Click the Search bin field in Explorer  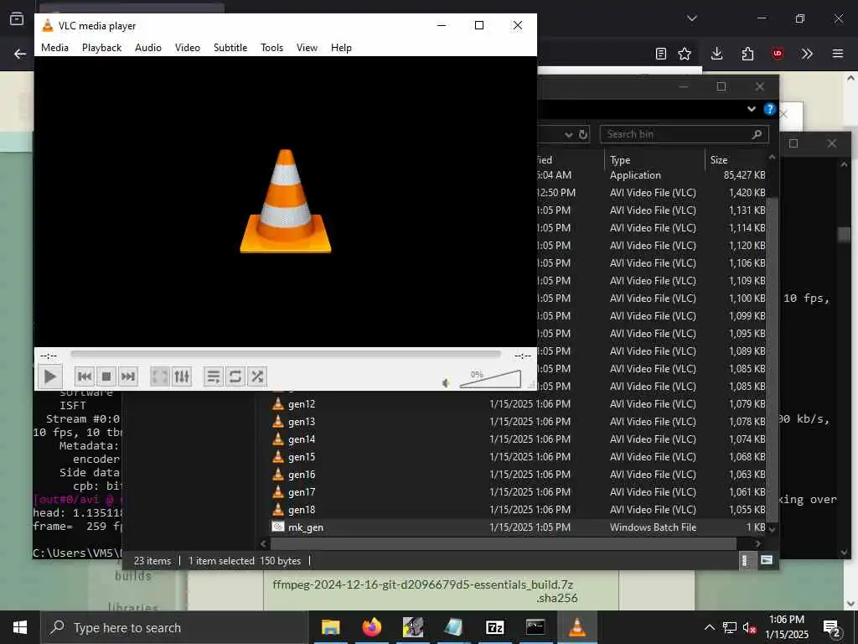click(684, 134)
